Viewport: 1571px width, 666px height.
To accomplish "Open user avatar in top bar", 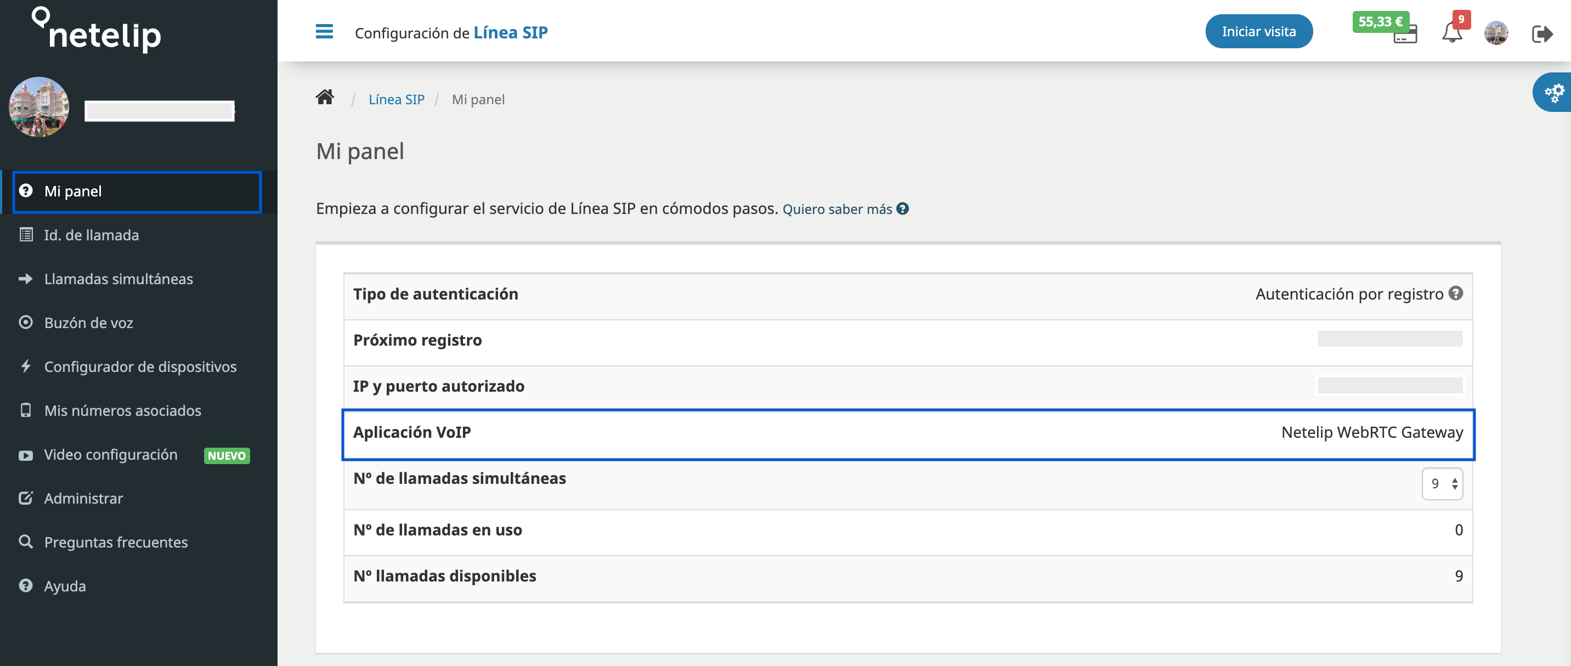I will 1496,33.
